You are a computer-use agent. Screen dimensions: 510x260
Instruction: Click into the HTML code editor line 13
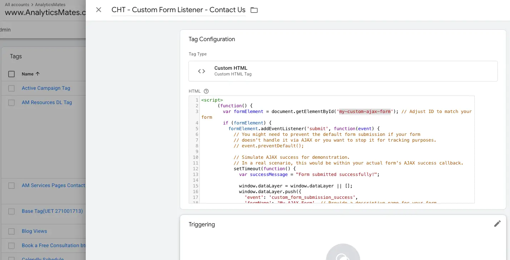click(x=309, y=175)
